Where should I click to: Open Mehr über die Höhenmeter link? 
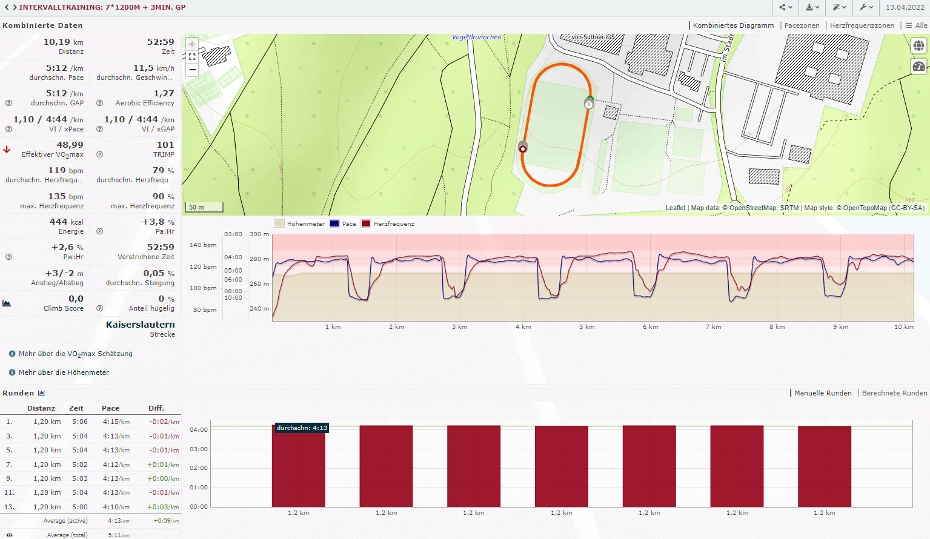[64, 372]
